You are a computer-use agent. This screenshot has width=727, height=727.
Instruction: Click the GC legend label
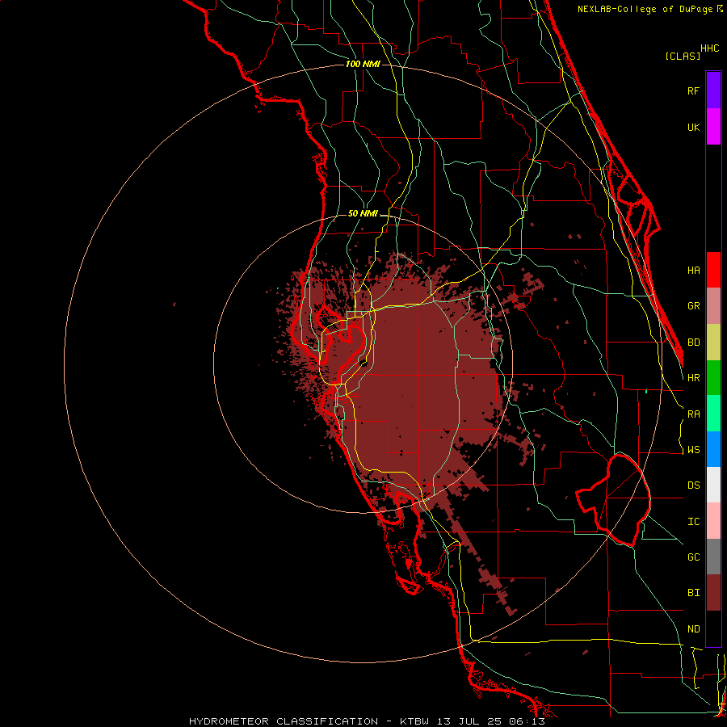(x=693, y=557)
